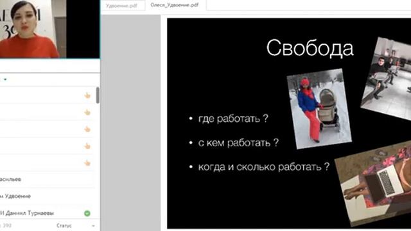Click the bullet 'когда и сколько работать ?'
Viewport: 411px width, 231px height.
[x=264, y=167]
